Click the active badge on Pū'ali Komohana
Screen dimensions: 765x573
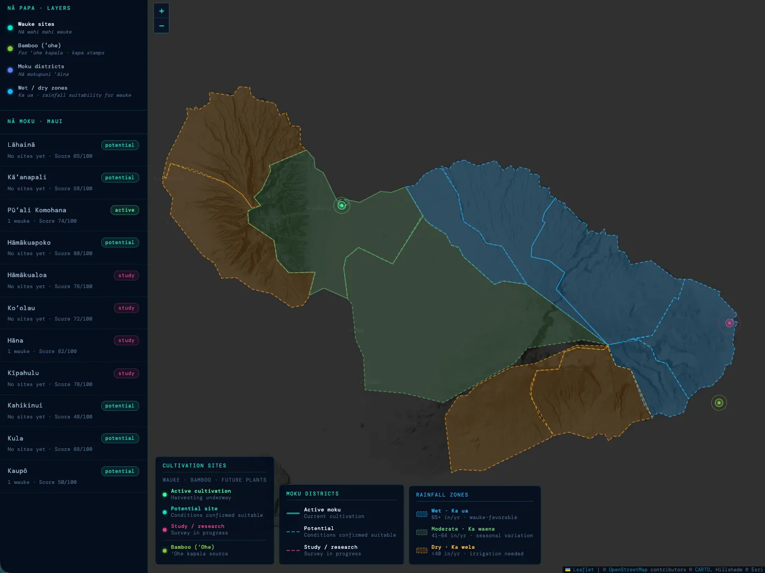point(125,210)
